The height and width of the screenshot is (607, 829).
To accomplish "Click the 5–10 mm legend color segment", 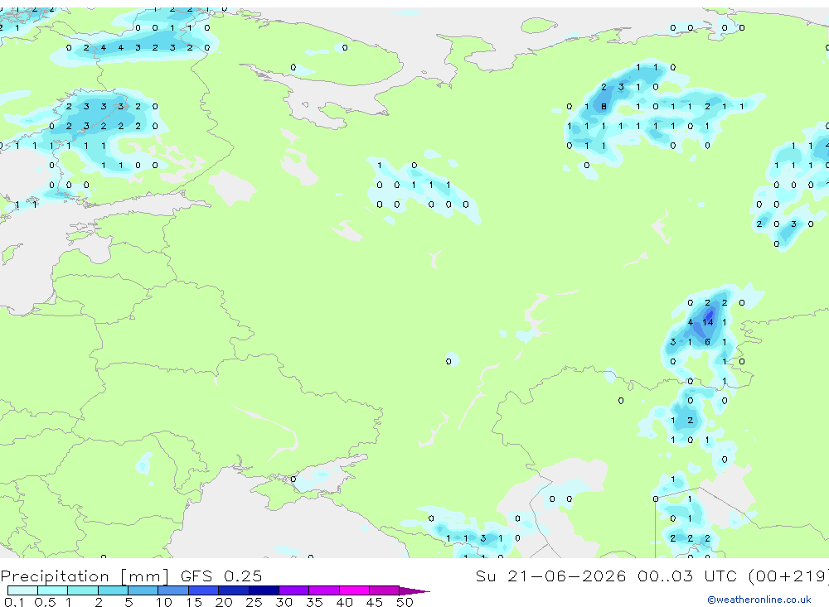I will coord(143,590).
